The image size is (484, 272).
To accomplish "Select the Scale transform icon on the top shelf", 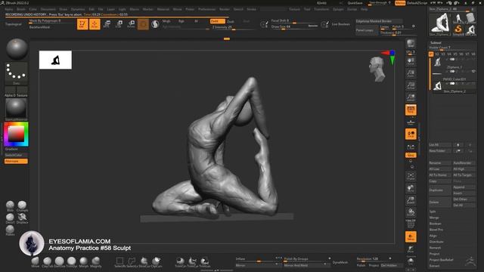I will point(119,24).
